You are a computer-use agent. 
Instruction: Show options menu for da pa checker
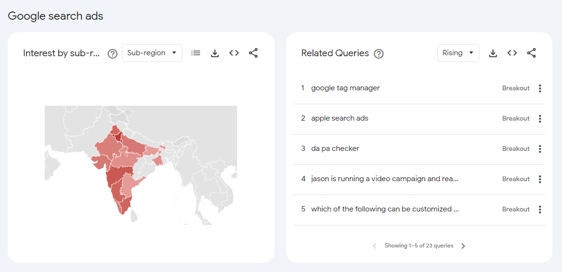click(x=540, y=149)
